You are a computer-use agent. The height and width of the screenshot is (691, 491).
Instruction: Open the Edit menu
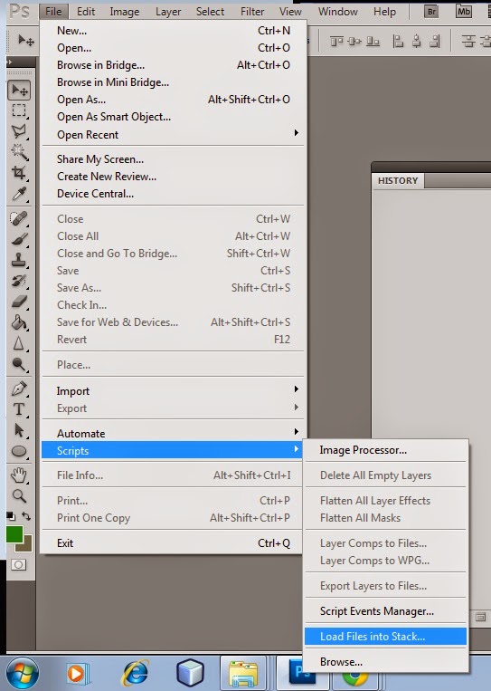(86, 12)
